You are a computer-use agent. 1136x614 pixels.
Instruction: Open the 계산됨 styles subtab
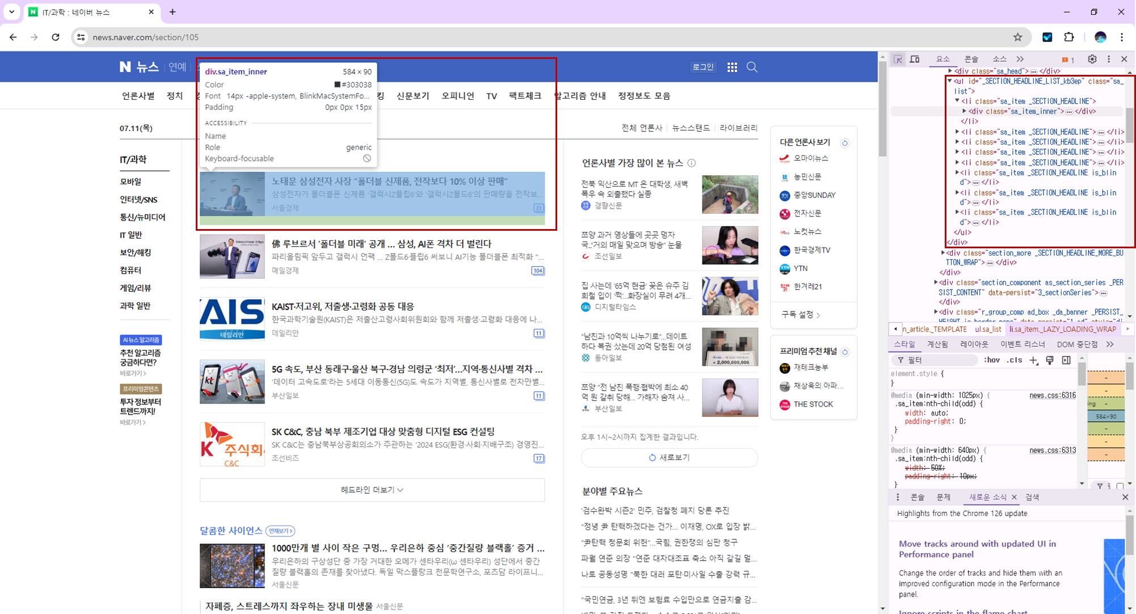point(937,344)
